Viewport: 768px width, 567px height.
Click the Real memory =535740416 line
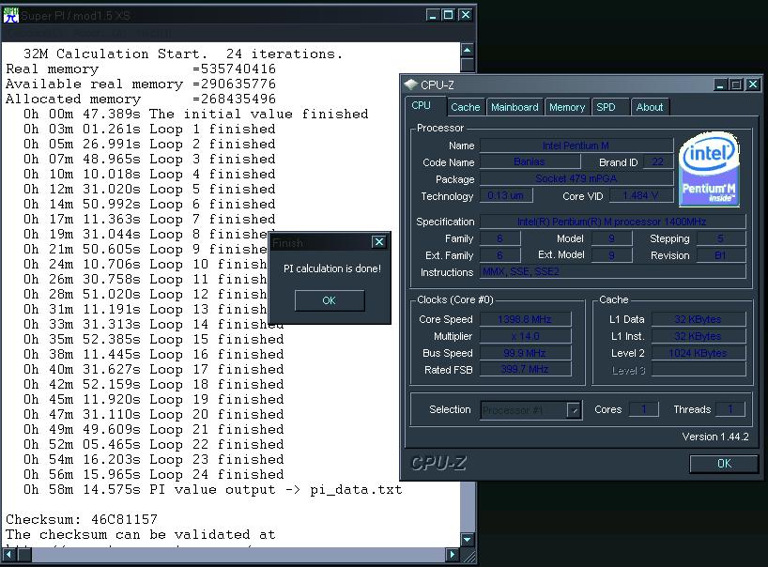[x=141, y=69]
